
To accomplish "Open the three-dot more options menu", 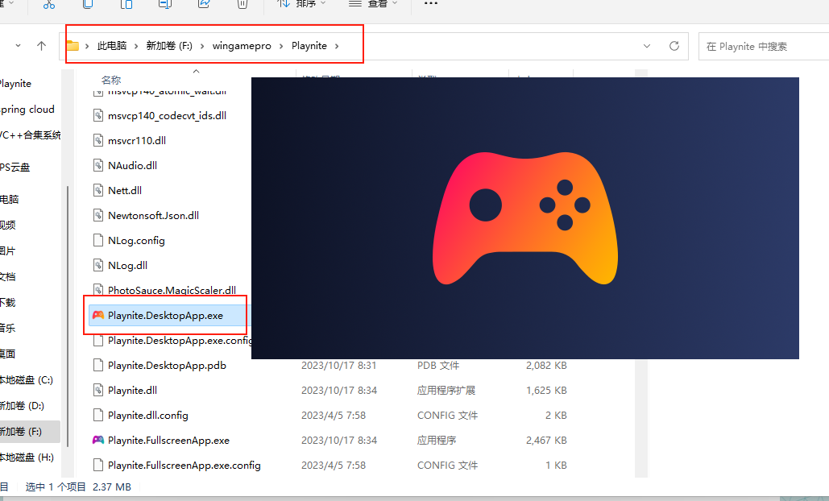I will click(x=431, y=4).
